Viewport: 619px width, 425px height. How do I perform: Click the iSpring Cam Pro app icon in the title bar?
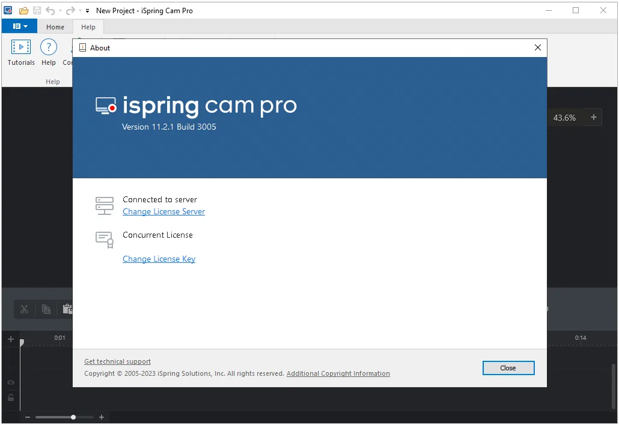click(x=8, y=10)
